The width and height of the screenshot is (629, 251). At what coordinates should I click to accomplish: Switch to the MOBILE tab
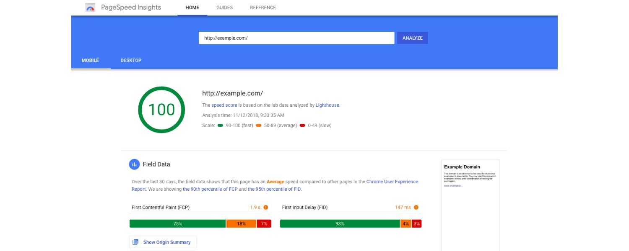(x=90, y=60)
